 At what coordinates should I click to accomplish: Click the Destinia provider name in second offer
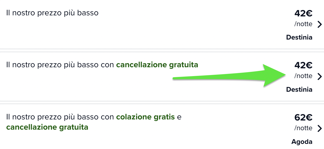pyautogui.click(x=299, y=90)
